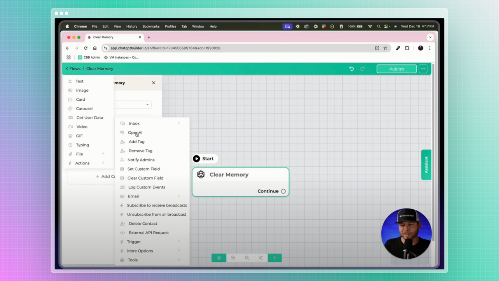The width and height of the screenshot is (499, 281).
Task: Click the Publish button
Action: point(396,69)
